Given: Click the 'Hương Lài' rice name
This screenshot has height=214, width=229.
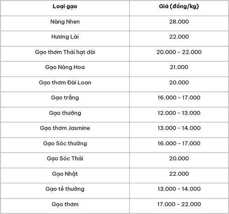Looking at the screenshot, I should coord(65,37).
